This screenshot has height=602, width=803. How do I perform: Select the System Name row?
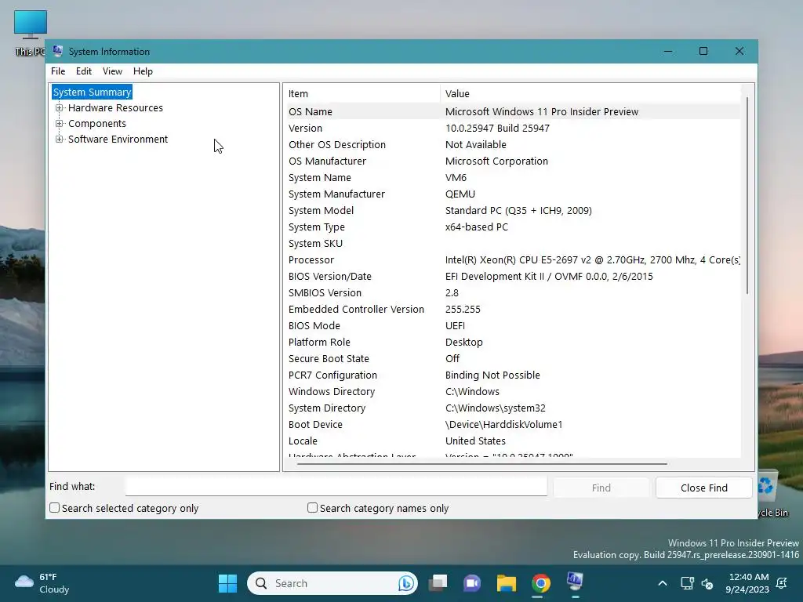[x=513, y=178]
